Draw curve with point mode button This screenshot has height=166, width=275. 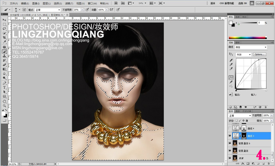pyautogui.click(x=231, y=77)
